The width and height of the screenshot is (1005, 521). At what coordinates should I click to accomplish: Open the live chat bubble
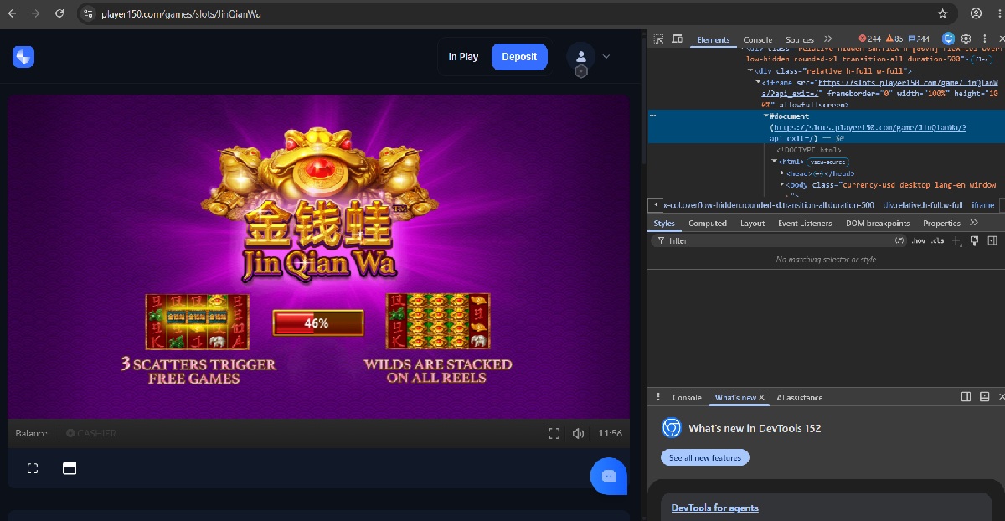(x=609, y=476)
